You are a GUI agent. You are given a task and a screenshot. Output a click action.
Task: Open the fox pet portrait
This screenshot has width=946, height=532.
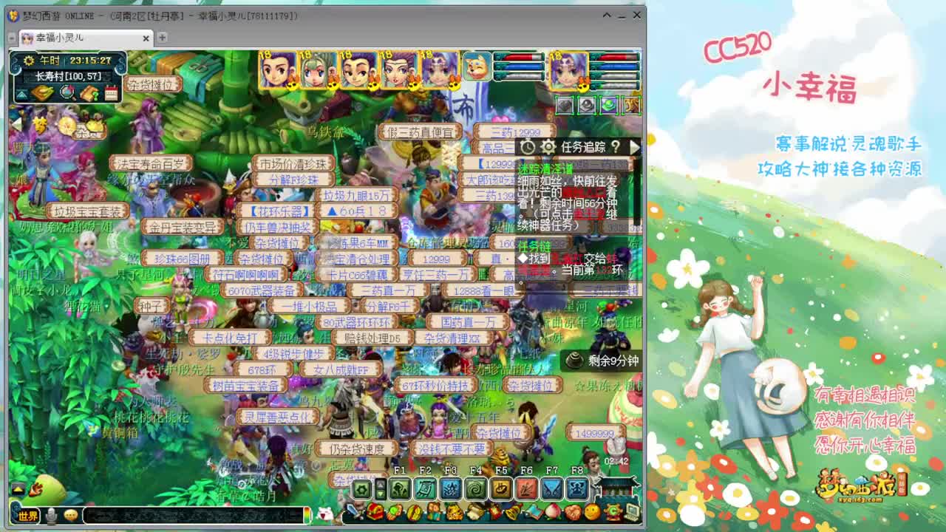[477, 66]
